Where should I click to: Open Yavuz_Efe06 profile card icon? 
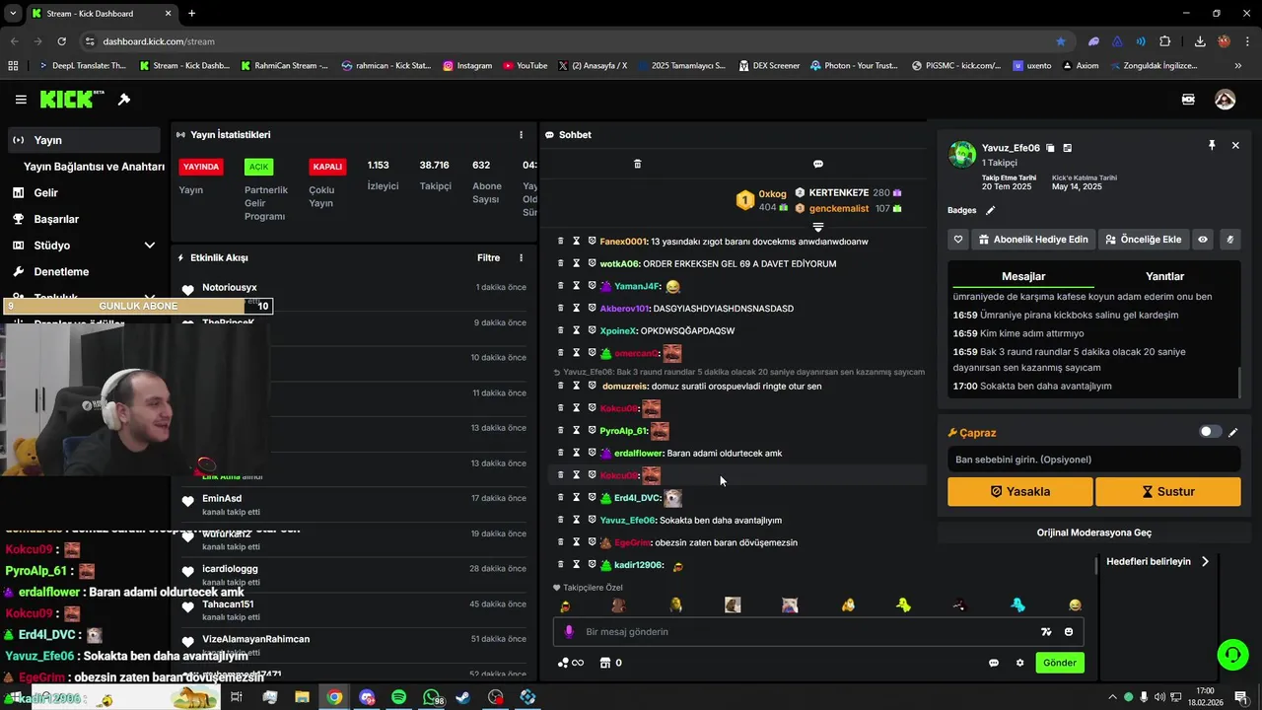[x=1067, y=148]
